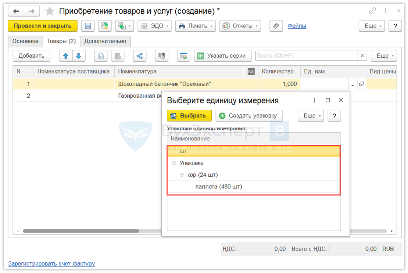Click the № column header icon
The width and height of the screenshot is (408, 273).
[x=251, y=72]
